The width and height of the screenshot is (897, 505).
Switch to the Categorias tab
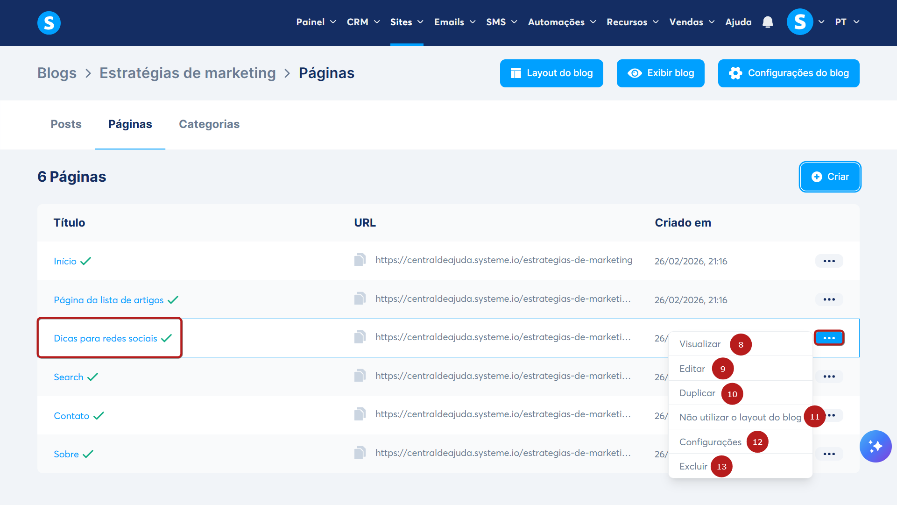(209, 124)
